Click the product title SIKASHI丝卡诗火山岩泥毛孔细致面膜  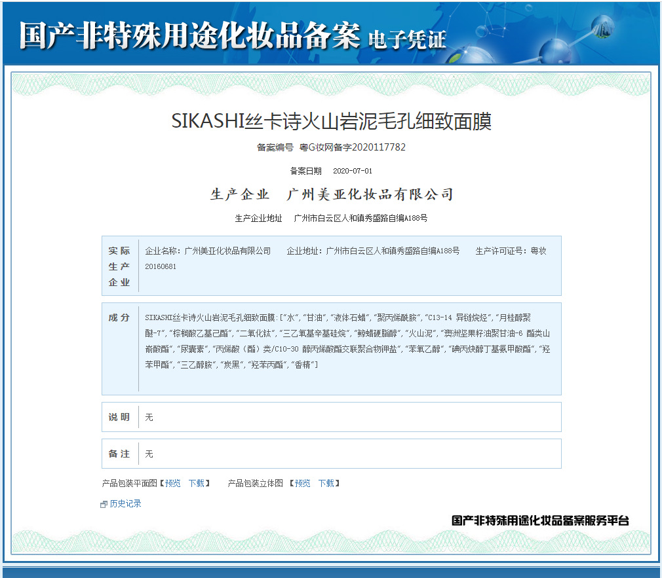tap(332, 121)
